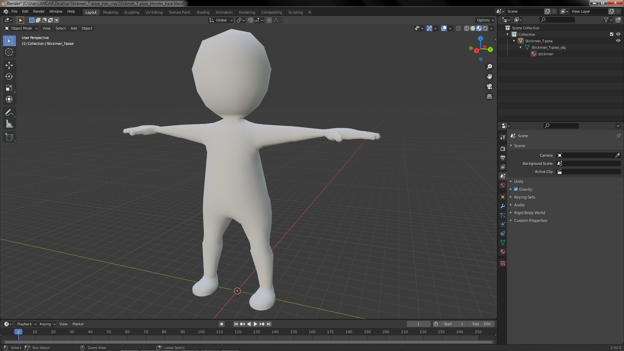Click the Zoom viewport icon
The width and height of the screenshot is (624, 351).
489,67
